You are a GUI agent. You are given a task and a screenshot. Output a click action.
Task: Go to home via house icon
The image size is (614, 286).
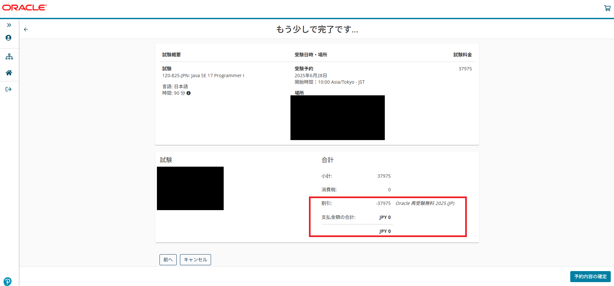[x=9, y=73]
